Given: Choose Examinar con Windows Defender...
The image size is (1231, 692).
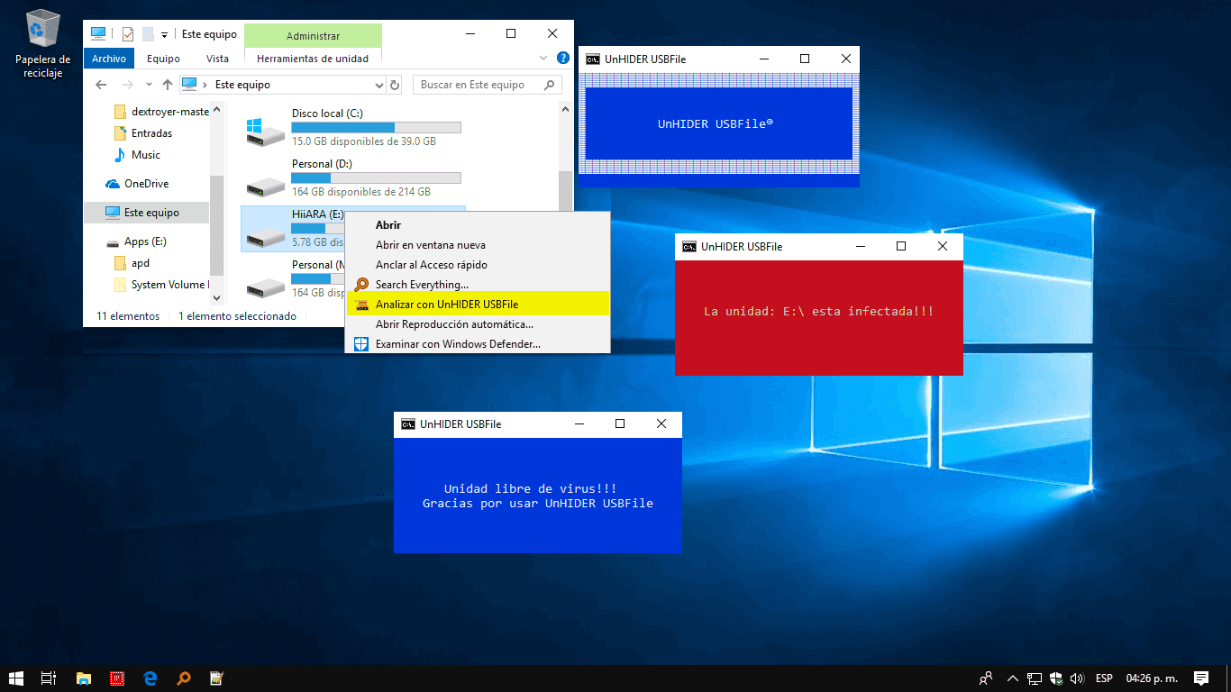Looking at the screenshot, I should (478, 344).
